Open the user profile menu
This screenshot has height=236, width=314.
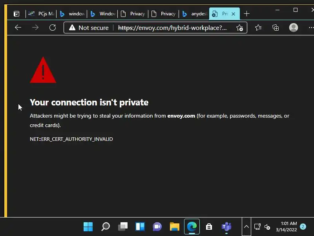click(293, 28)
